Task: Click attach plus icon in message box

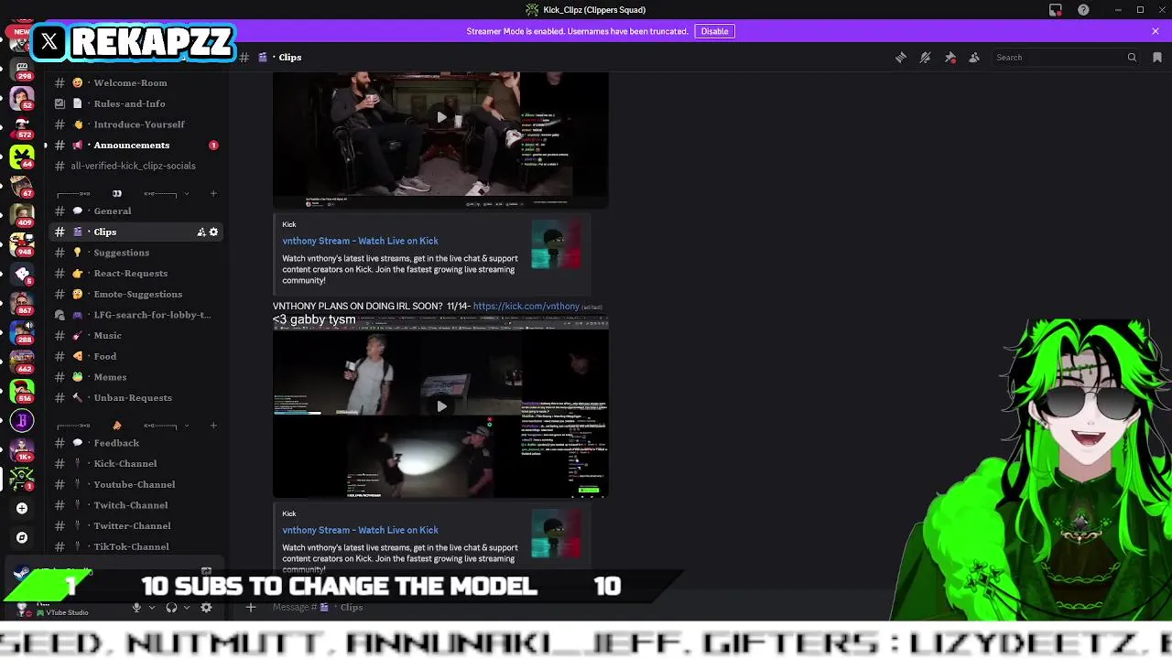Action: [x=251, y=607]
